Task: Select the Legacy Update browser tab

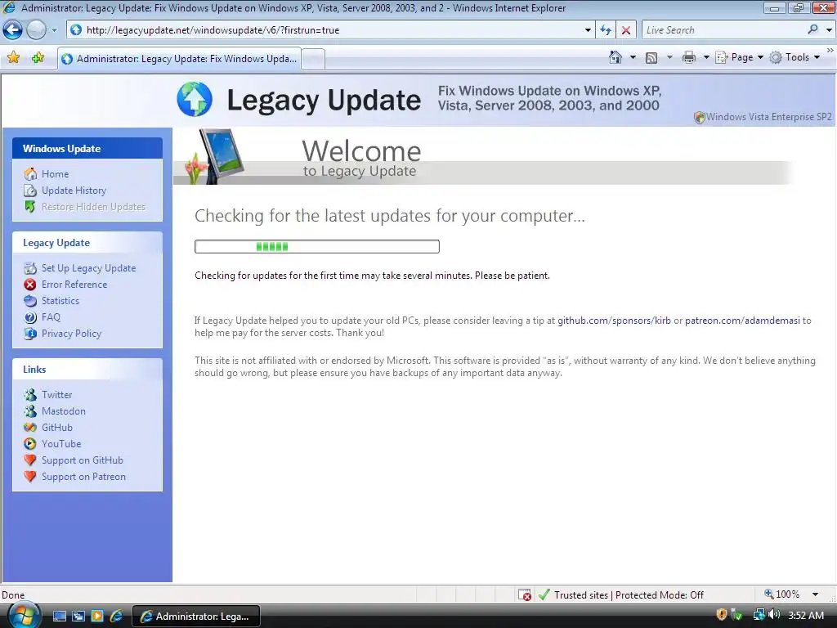Action: pyautogui.click(x=179, y=59)
